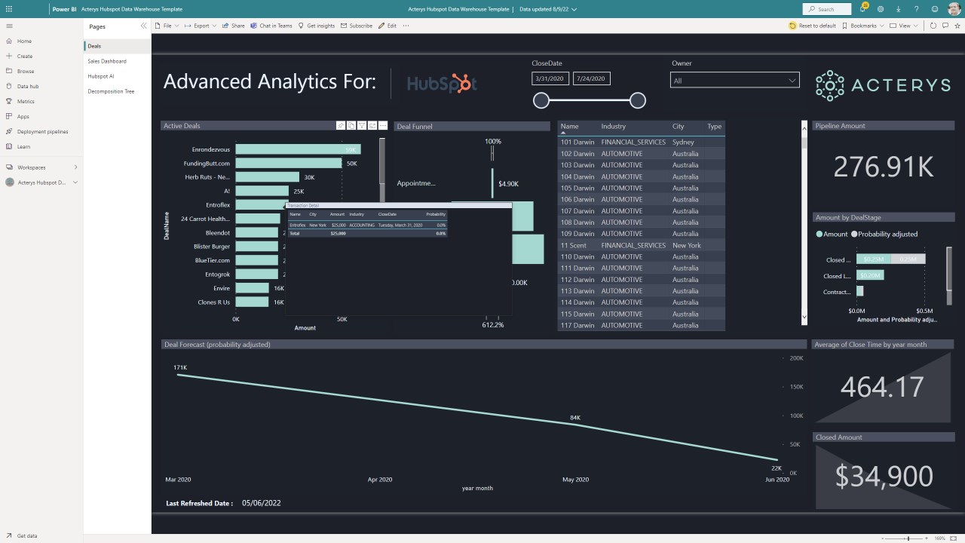Click Share in the toolbar
Screen dimensions: 965x543
233,26
